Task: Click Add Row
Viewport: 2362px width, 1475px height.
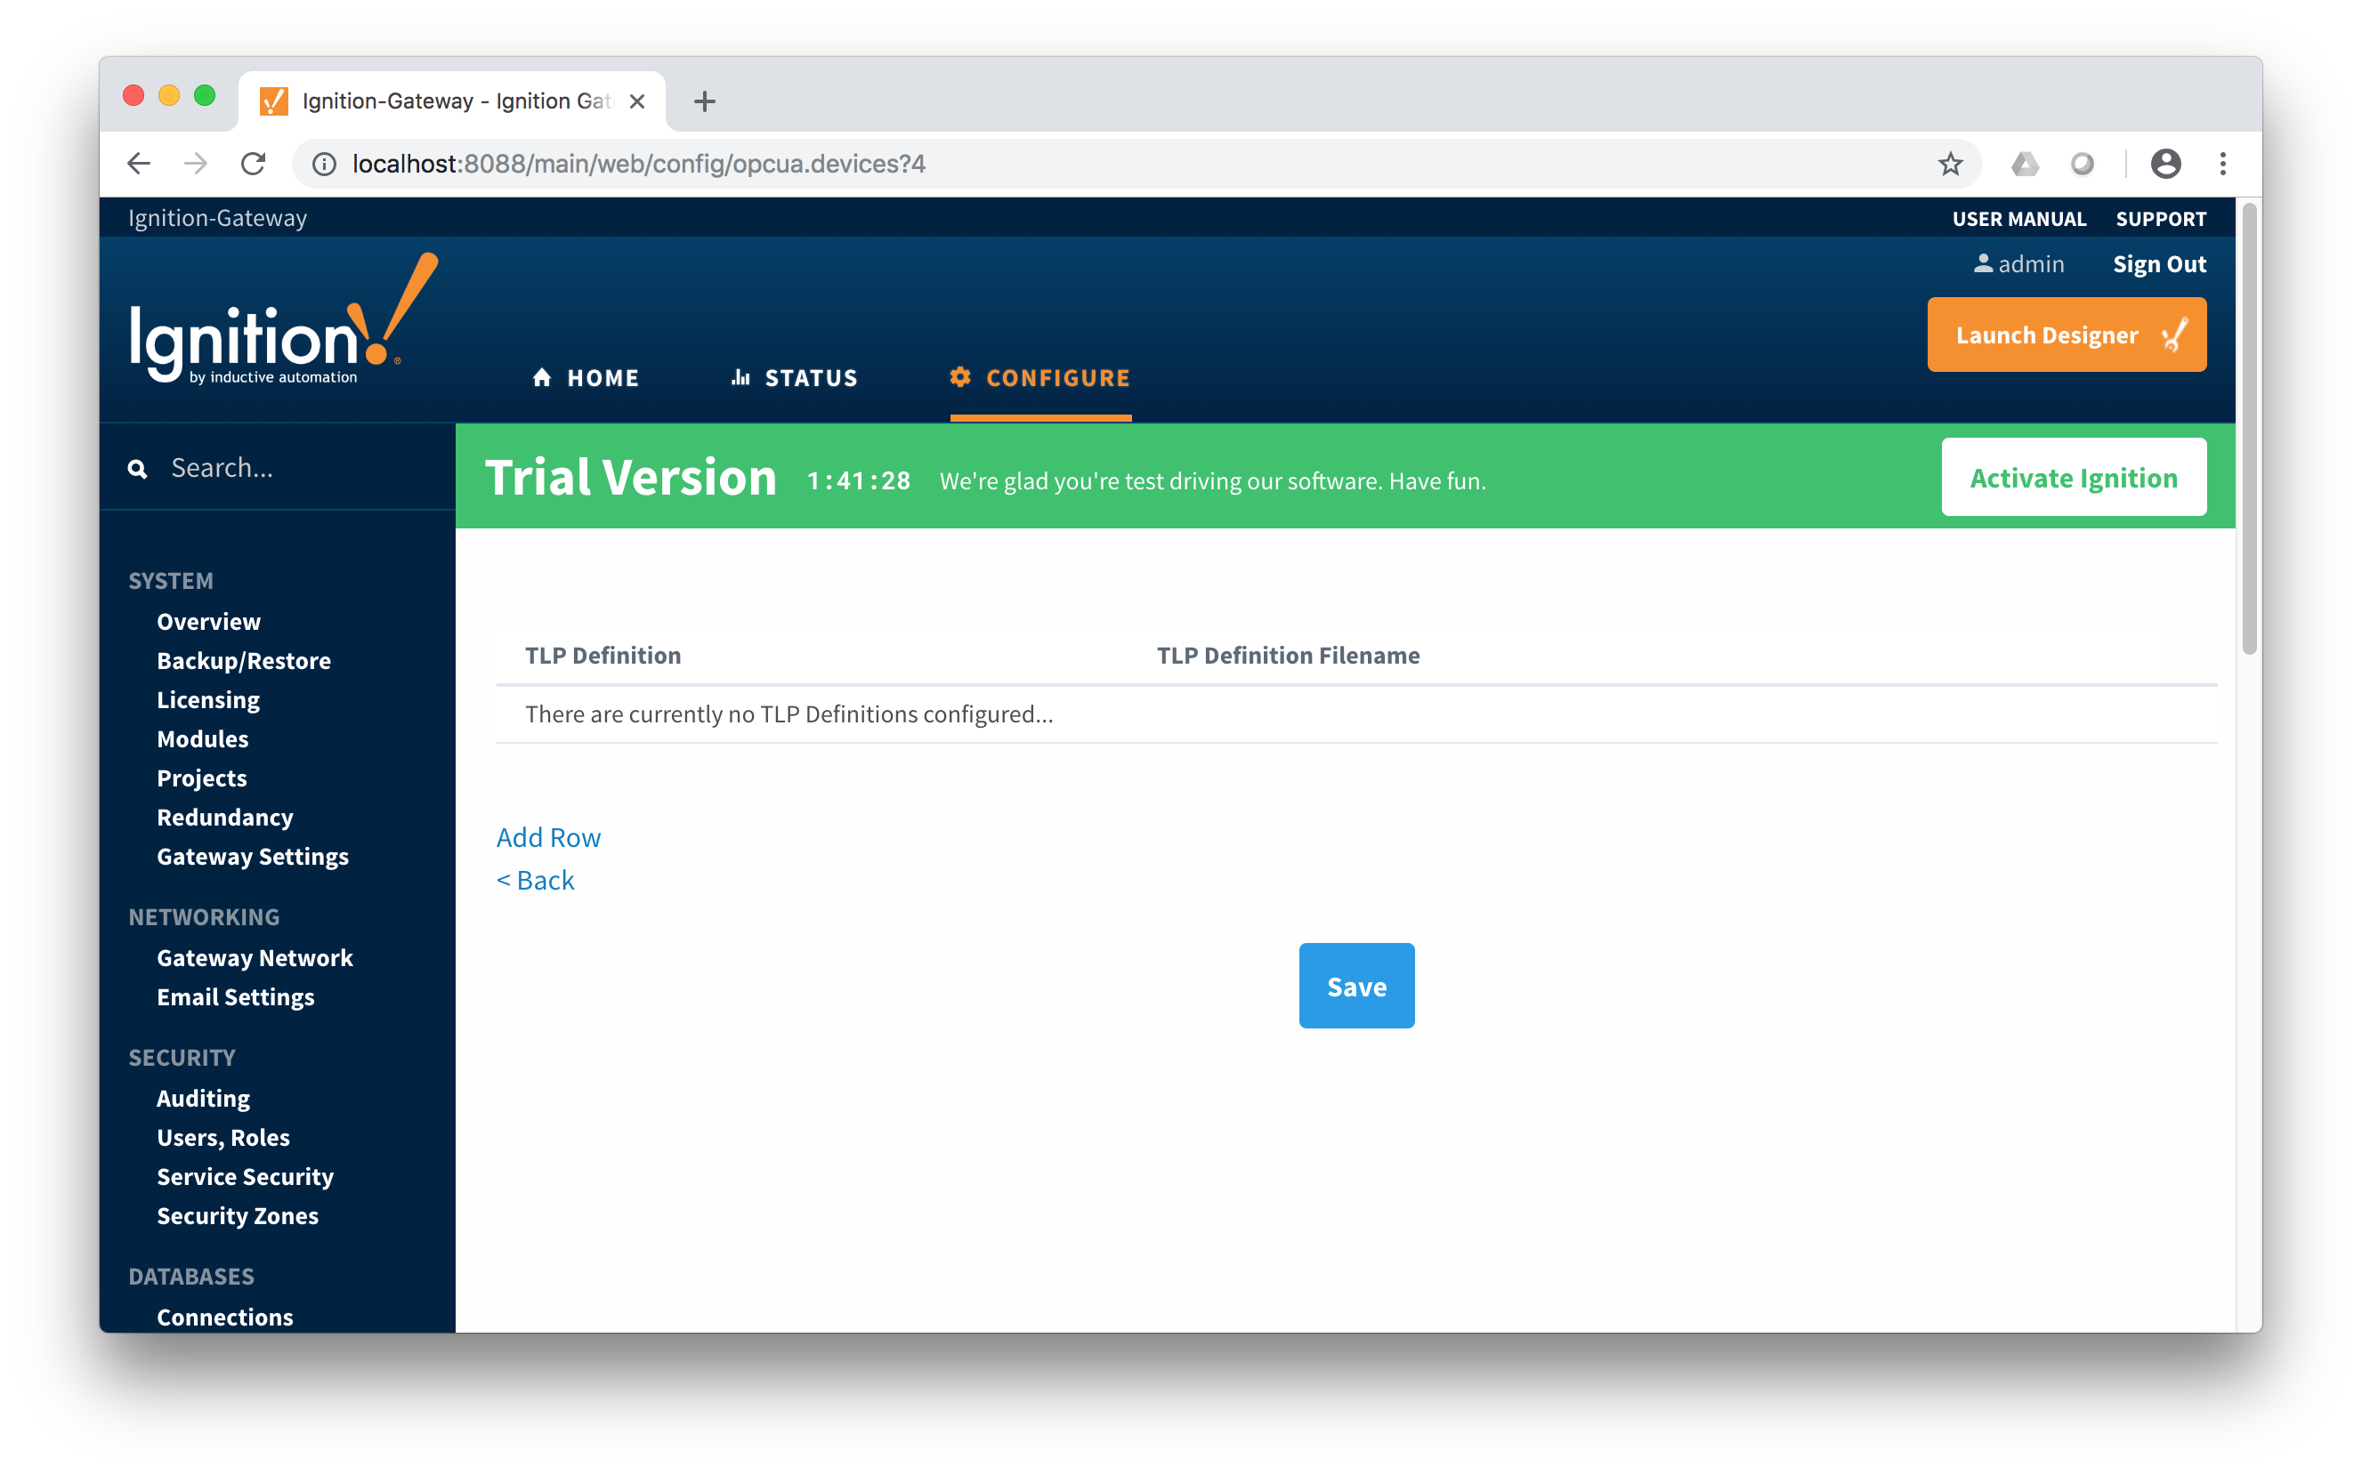Action: (548, 837)
